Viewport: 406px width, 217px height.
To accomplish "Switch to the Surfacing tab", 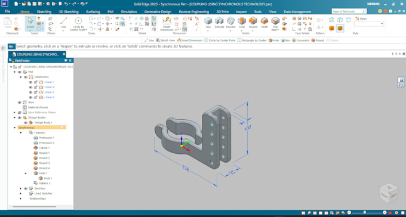I will [93, 12].
